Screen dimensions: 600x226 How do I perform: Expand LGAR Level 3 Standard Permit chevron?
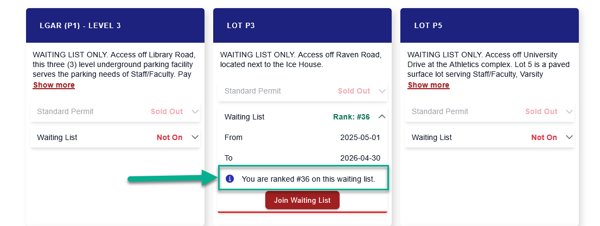(195, 112)
